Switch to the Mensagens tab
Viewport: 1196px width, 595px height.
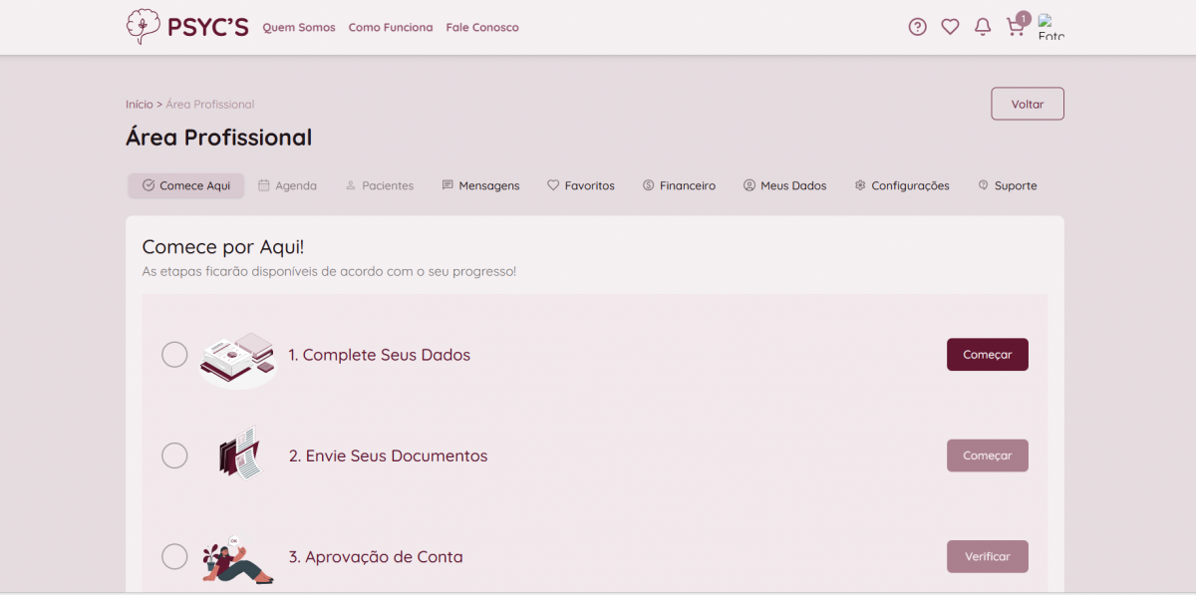(x=480, y=185)
